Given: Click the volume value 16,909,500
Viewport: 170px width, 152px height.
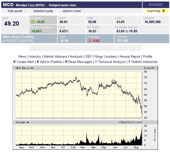Looking at the screenshot, I should pos(153,22).
